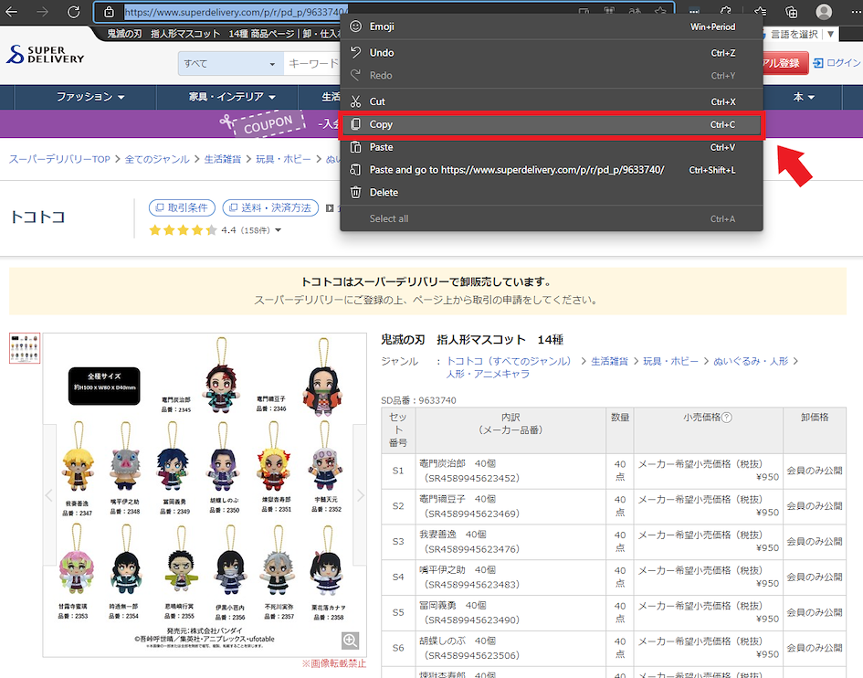Click the 冨岡義勇 40個 row cell
Screen dimensions: 863x678
(x=510, y=612)
